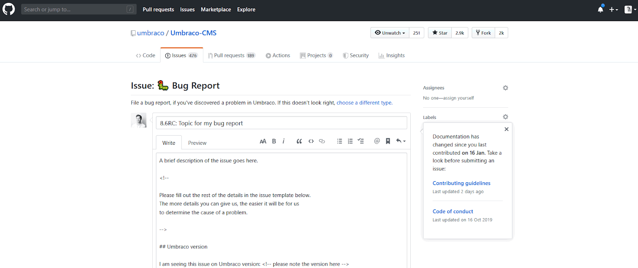Open the plus create-new dropdown
This screenshot has height=268, width=638.
coord(614,9)
